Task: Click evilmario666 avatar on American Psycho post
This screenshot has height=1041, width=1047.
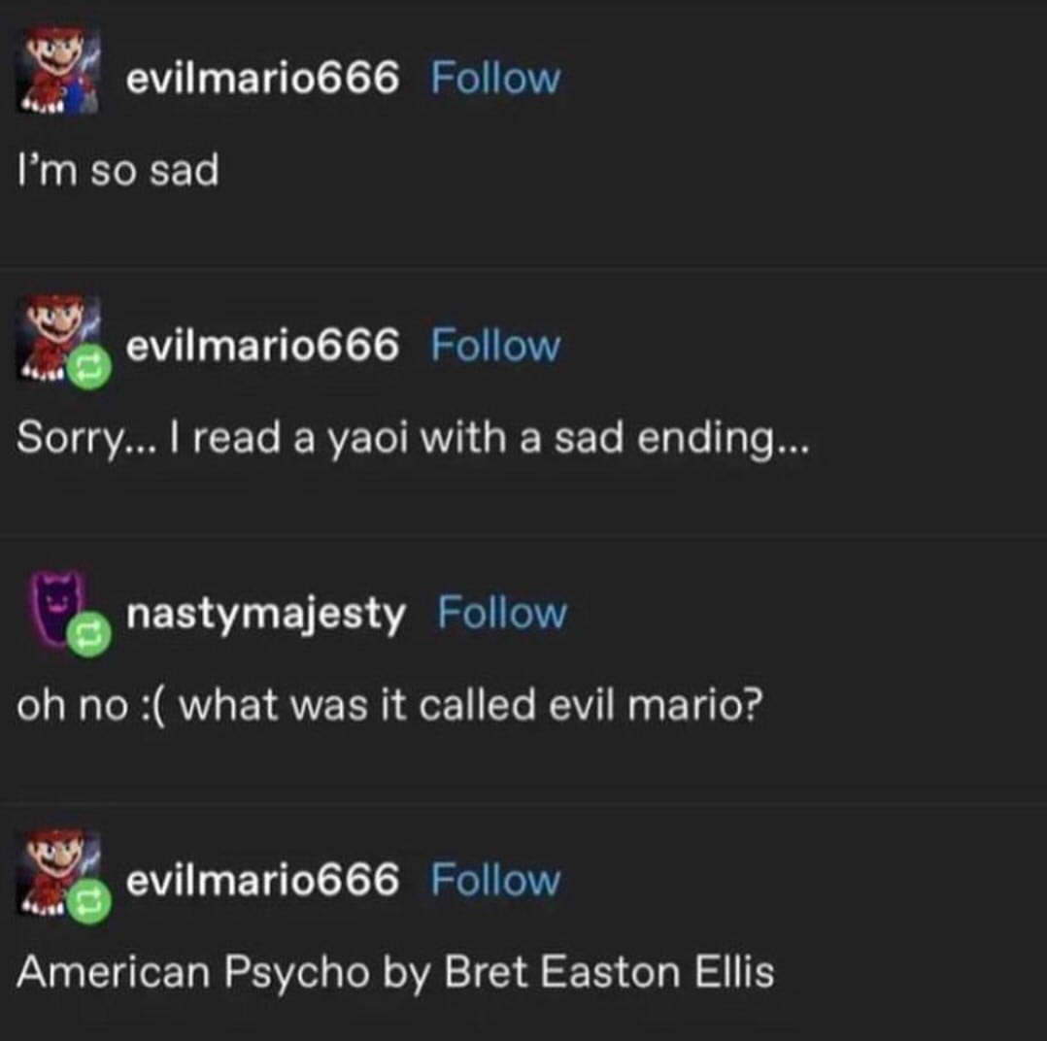Action: tap(58, 872)
